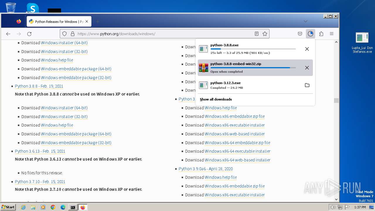375x211 pixels.
Task: Open Python 3.8.8 - Feb. 19, 2021 link
Action: pos(39,86)
